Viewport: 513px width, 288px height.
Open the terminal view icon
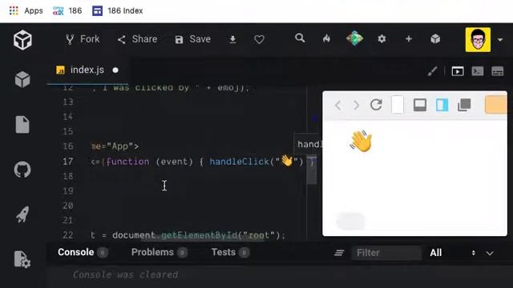478,71
